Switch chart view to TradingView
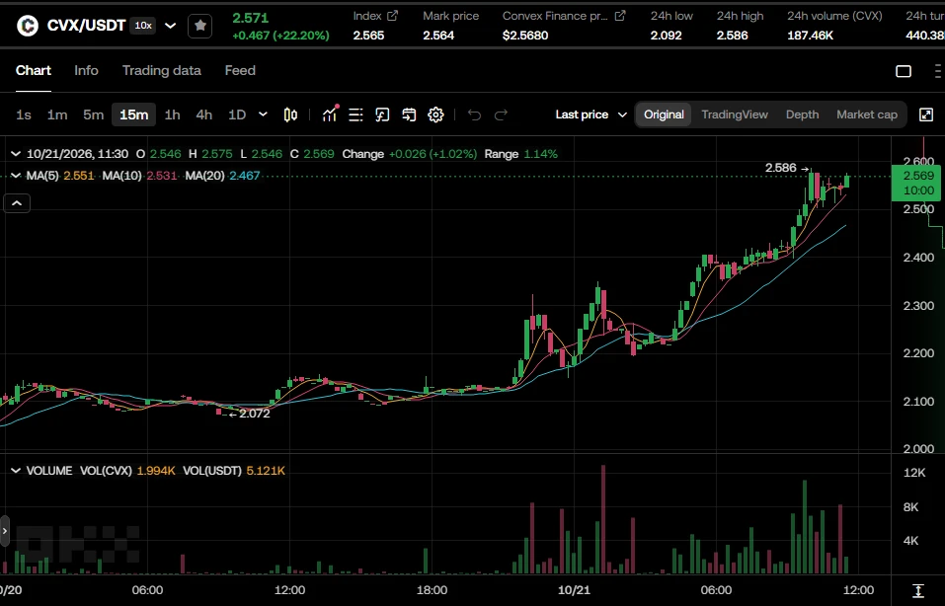The width and height of the screenshot is (945, 606). coord(734,114)
